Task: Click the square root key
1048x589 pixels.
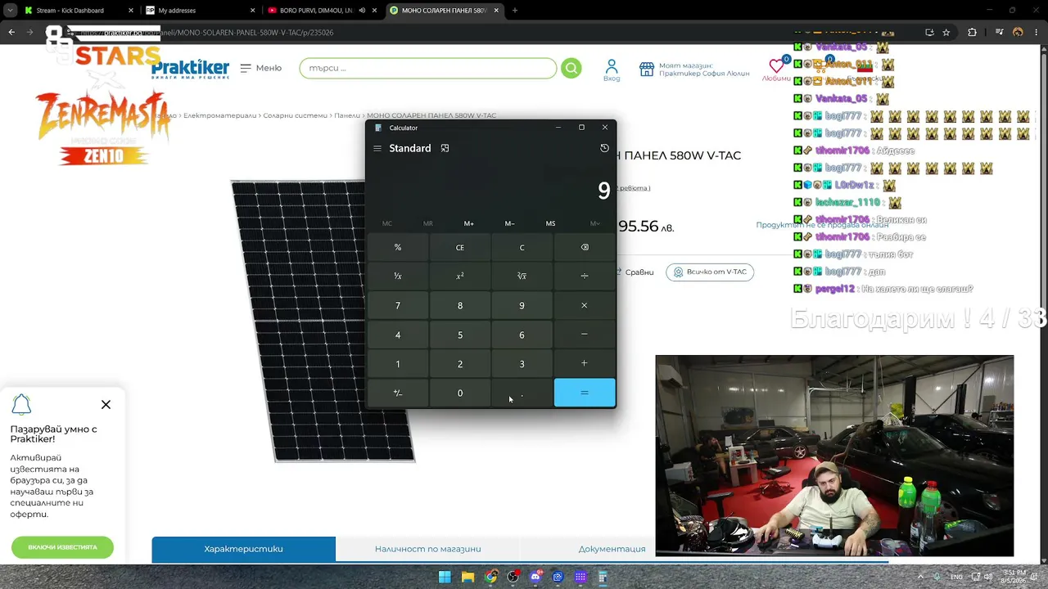Action: (522, 276)
